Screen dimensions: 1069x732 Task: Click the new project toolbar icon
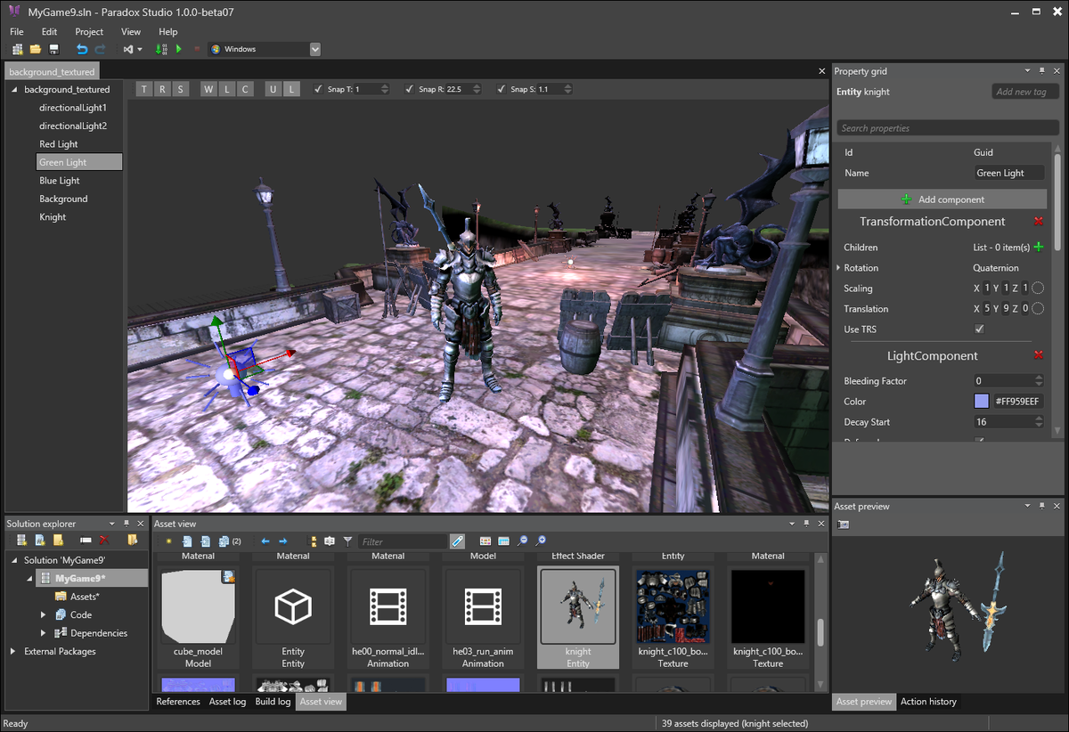click(18, 49)
